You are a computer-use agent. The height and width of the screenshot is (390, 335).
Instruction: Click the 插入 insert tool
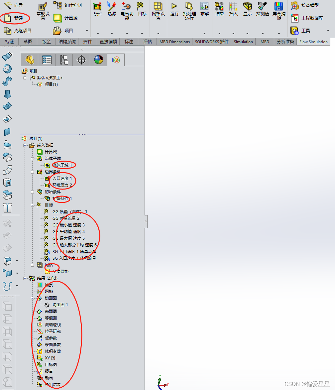pyautogui.click(x=233, y=9)
